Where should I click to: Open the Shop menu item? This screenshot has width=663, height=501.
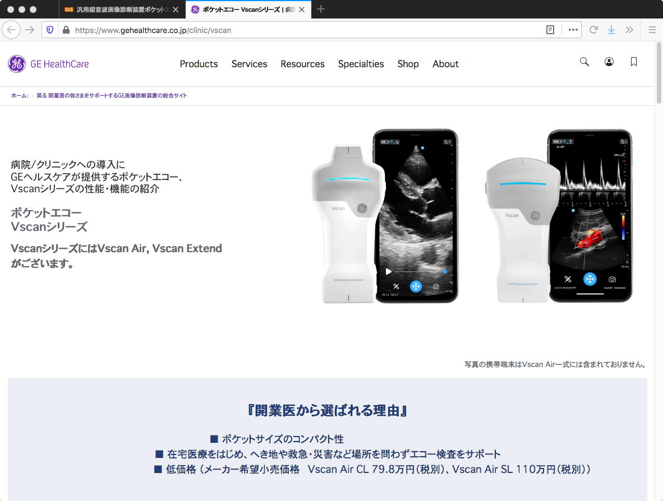click(408, 64)
